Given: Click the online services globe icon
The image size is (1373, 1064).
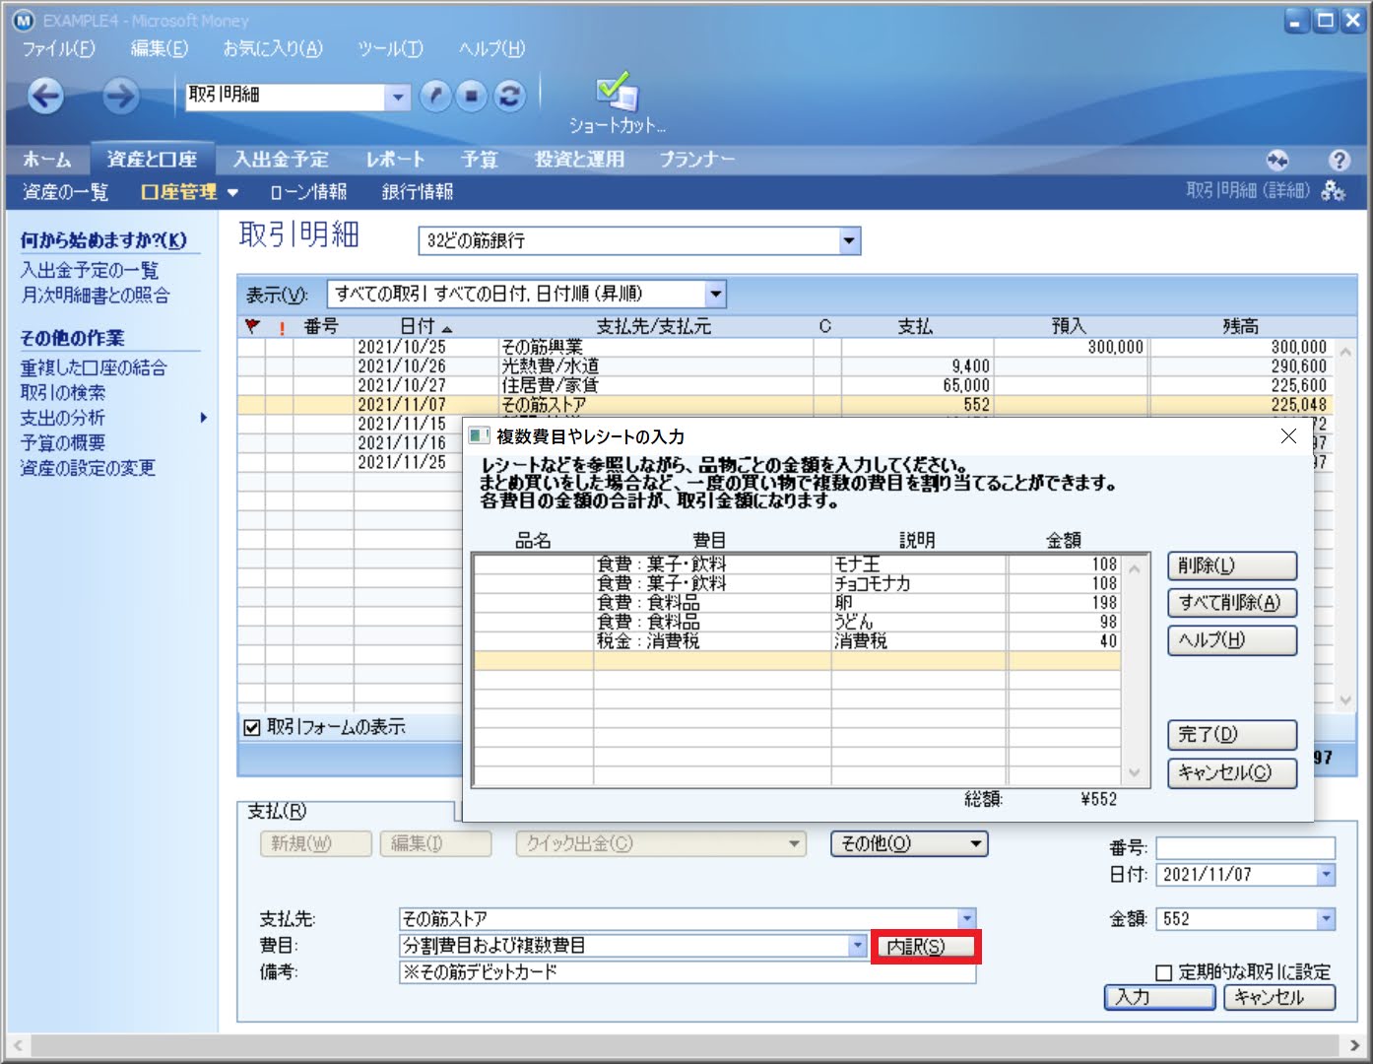Looking at the screenshot, I should click(x=1277, y=160).
